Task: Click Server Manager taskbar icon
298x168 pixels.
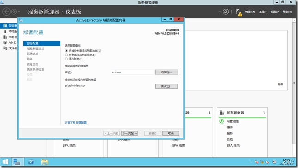Action: (x=17, y=162)
